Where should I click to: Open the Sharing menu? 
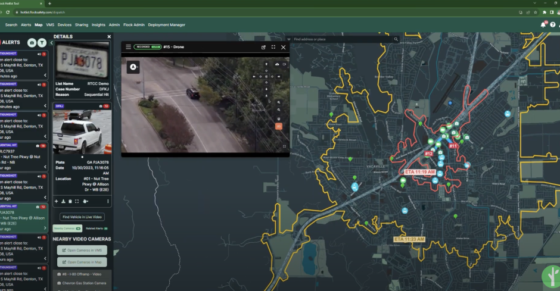(x=82, y=25)
